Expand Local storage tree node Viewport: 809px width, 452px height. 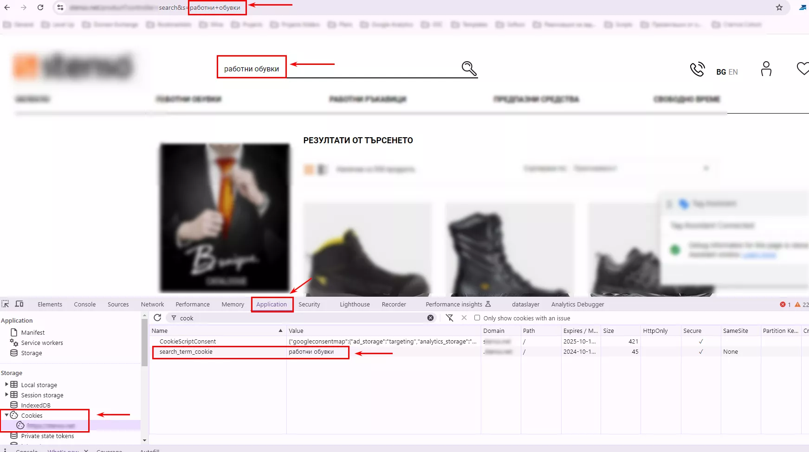click(6, 384)
